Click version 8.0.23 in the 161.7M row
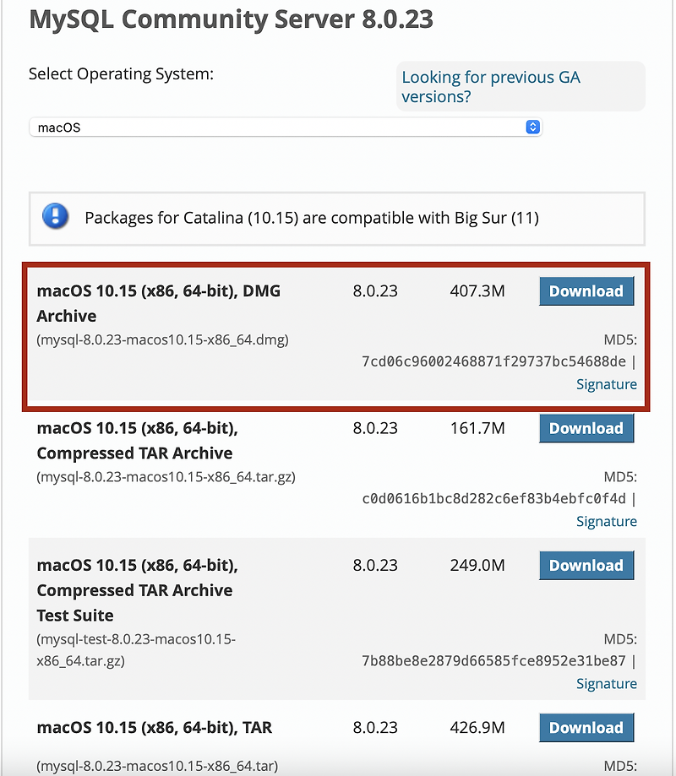This screenshot has width=676, height=776. pyautogui.click(x=375, y=428)
